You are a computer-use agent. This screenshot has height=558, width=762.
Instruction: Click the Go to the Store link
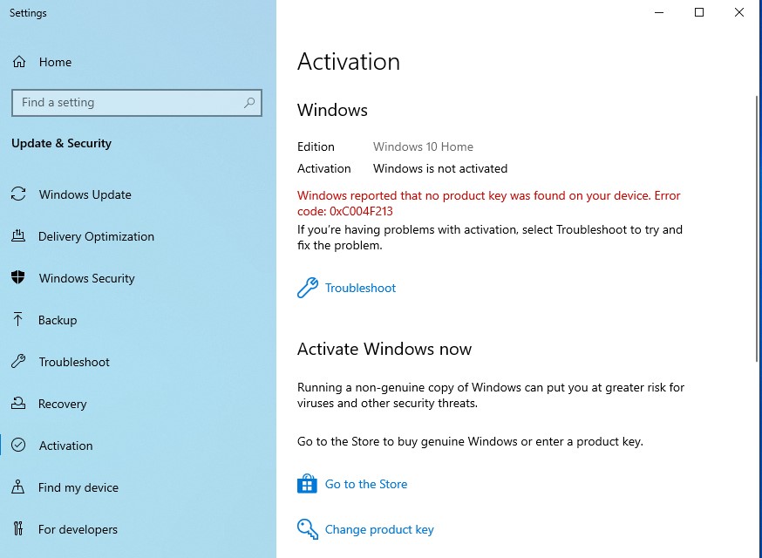coord(366,484)
